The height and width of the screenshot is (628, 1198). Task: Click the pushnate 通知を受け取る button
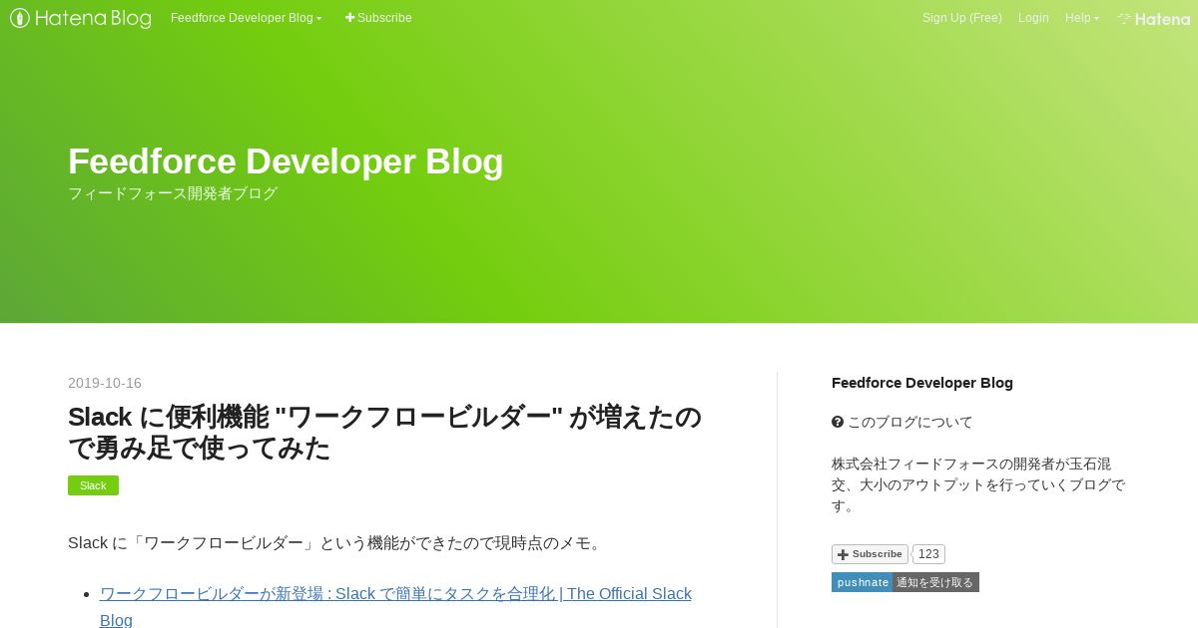click(x=905, y=582)
